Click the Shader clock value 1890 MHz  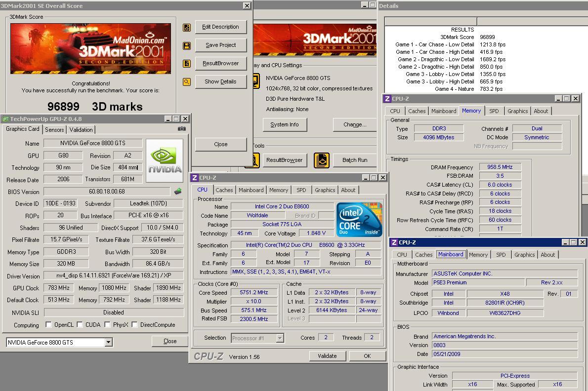tap(168, 288)
